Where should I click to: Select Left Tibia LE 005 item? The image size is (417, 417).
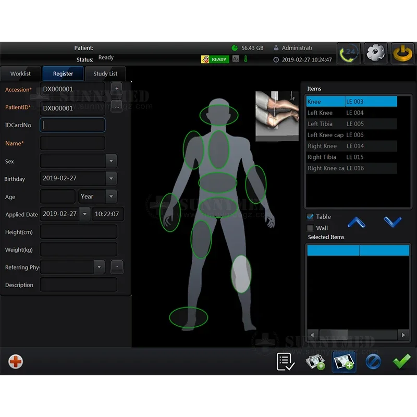coord(351,124)
